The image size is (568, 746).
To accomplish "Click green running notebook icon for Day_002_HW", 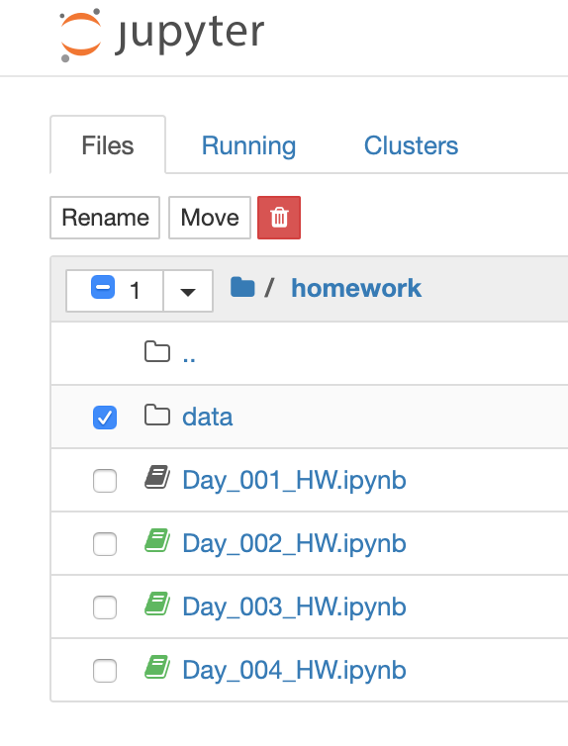I will coord(157,540).
